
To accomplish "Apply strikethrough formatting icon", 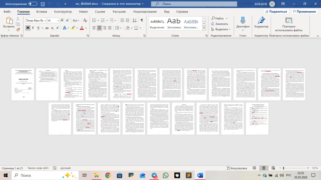I will tap(47, 28).
